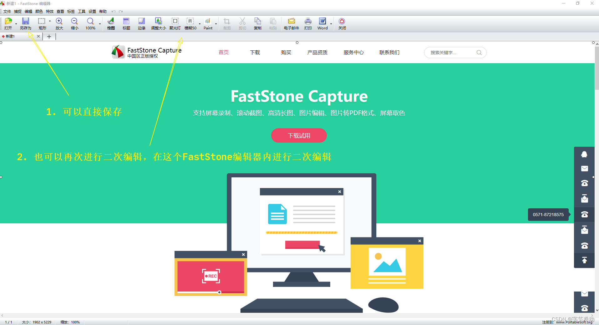
Task: Open the 设置 menu
Action: point(92,12)
